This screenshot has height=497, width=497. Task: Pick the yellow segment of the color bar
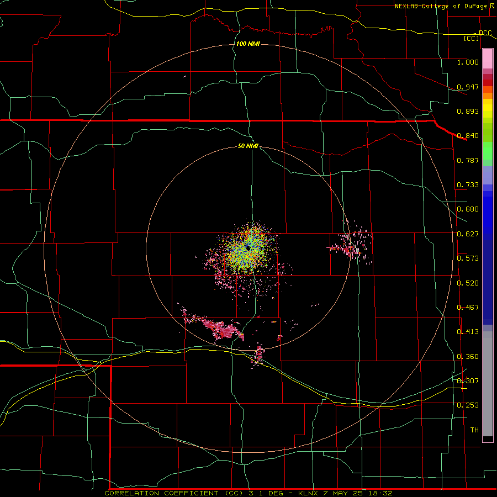(x=488, y=108)
